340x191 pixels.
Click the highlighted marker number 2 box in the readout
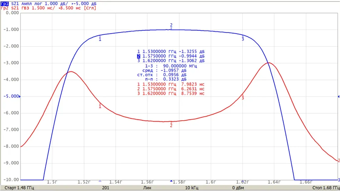pos(139,56)
